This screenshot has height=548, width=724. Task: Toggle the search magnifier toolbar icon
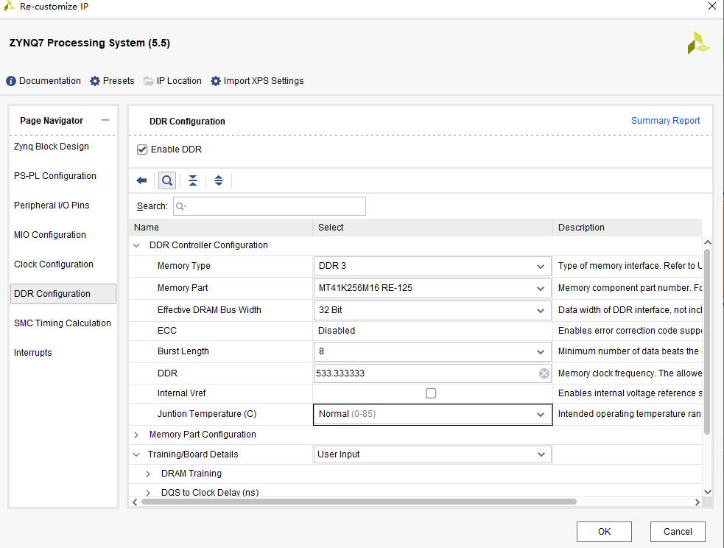point(167,180)
